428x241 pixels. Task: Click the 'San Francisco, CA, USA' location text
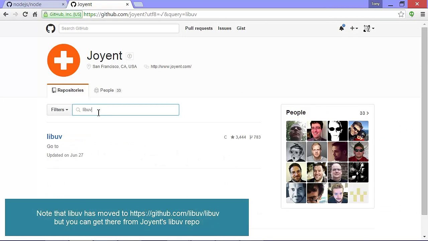(115, 67)
